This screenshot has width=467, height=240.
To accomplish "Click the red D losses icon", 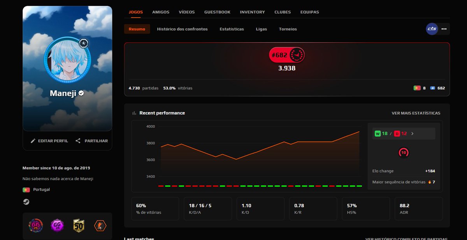I will [397, 133].
